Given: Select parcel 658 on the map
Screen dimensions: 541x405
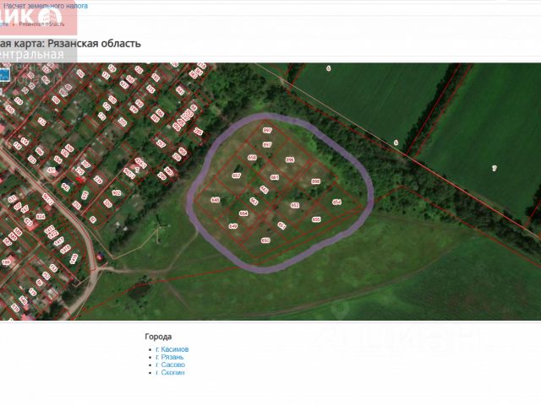Looking at the screenshot, I should 252,158.
